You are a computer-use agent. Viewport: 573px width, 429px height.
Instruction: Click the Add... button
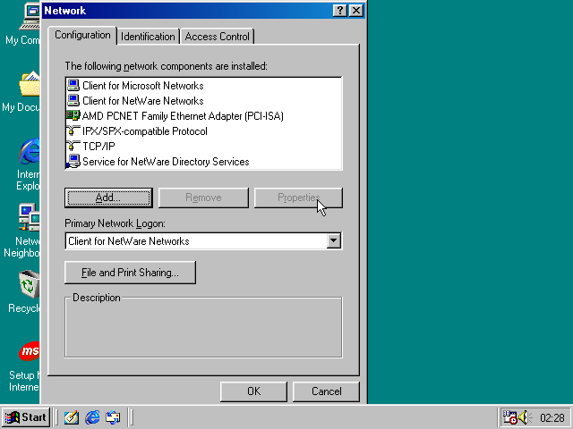[x=108, y=198]
